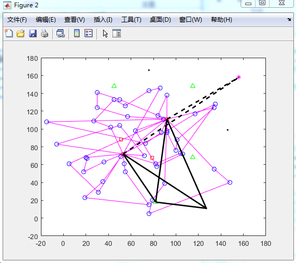This screenshot has height=263, width=296.
Task: Open the Property Inspector icon
Action: point(117,33)
